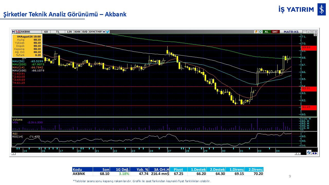This screenshot has height=185, width=329.
Task: Click the T1:63.91 trend line label
Action: pos(19,73)
